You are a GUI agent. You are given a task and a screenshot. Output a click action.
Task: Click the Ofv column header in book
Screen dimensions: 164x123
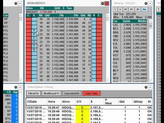coord(76,15)
